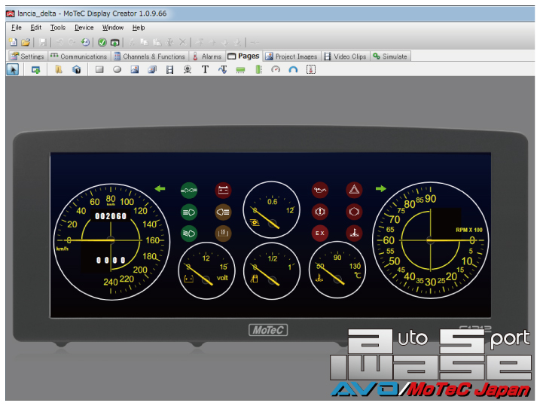Select the Pages tab

pyautogui.click(x=243, y=56)
